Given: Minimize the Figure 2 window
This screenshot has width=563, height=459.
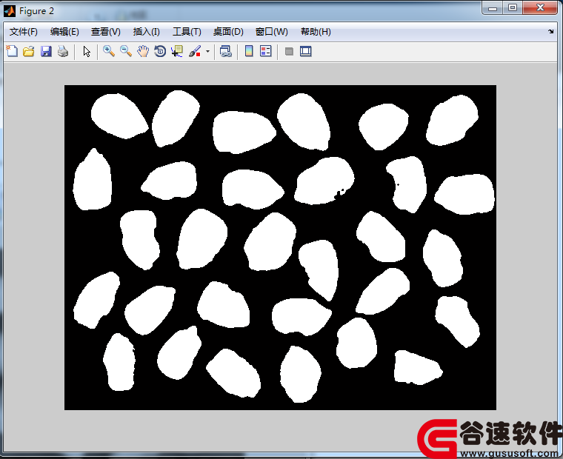Looking at the screenshot, I should click(493, 8).
